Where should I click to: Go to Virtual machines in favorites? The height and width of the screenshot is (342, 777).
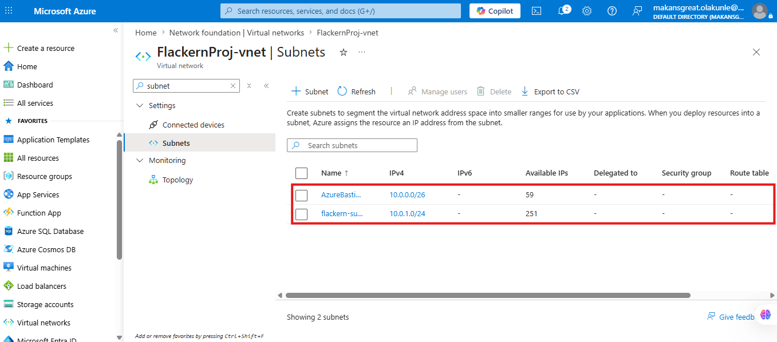44,268
